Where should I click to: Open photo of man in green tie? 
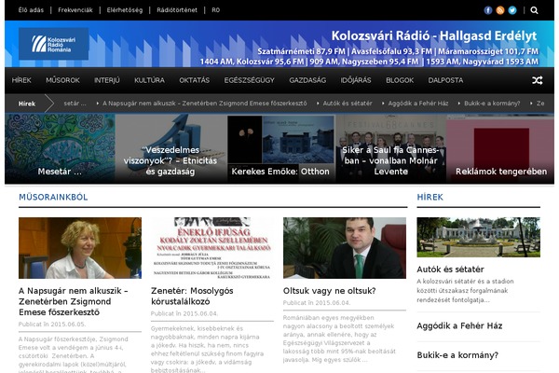point(345,248)
